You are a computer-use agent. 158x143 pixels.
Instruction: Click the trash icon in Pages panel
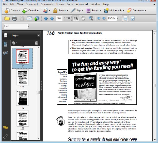point(37,43)
